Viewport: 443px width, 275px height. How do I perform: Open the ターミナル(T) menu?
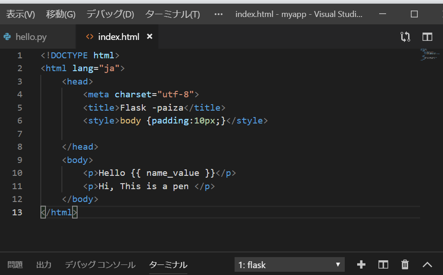173,14
